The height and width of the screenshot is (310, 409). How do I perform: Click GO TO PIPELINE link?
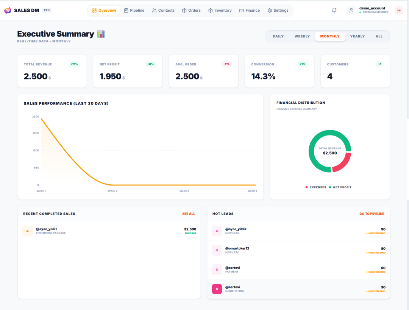coord(372,213)
